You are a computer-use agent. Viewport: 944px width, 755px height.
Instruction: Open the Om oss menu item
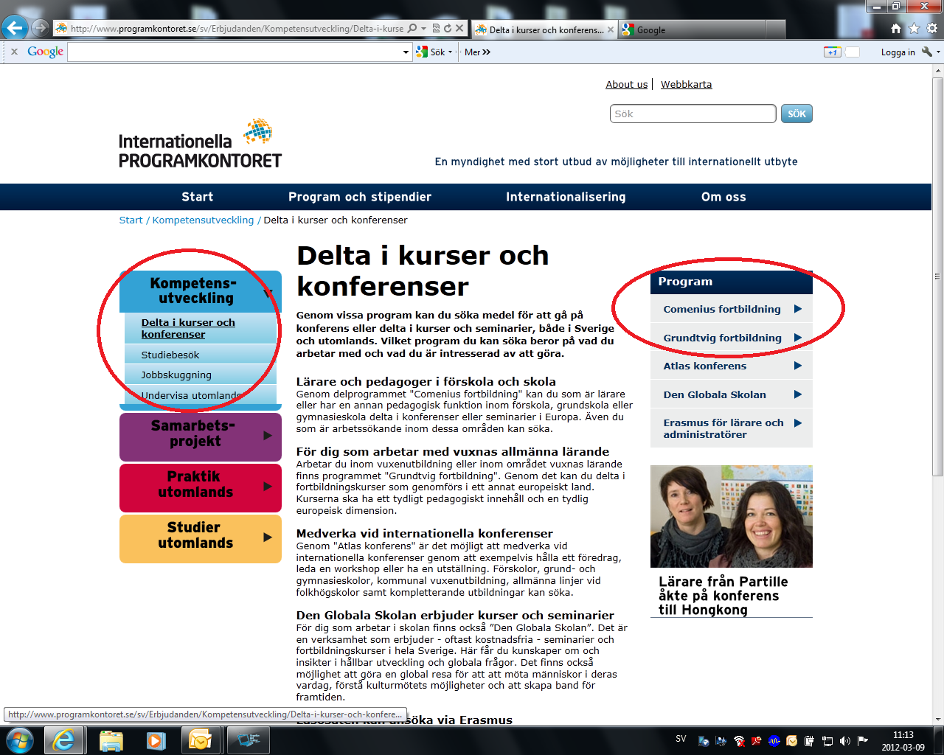(723, 197)
